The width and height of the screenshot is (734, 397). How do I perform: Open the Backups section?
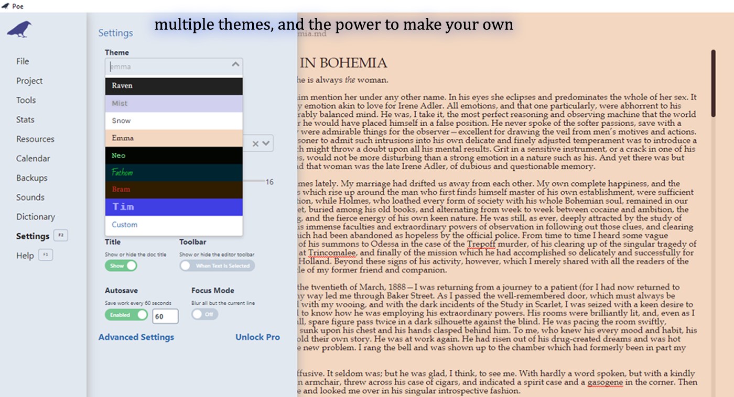(31, 178)
